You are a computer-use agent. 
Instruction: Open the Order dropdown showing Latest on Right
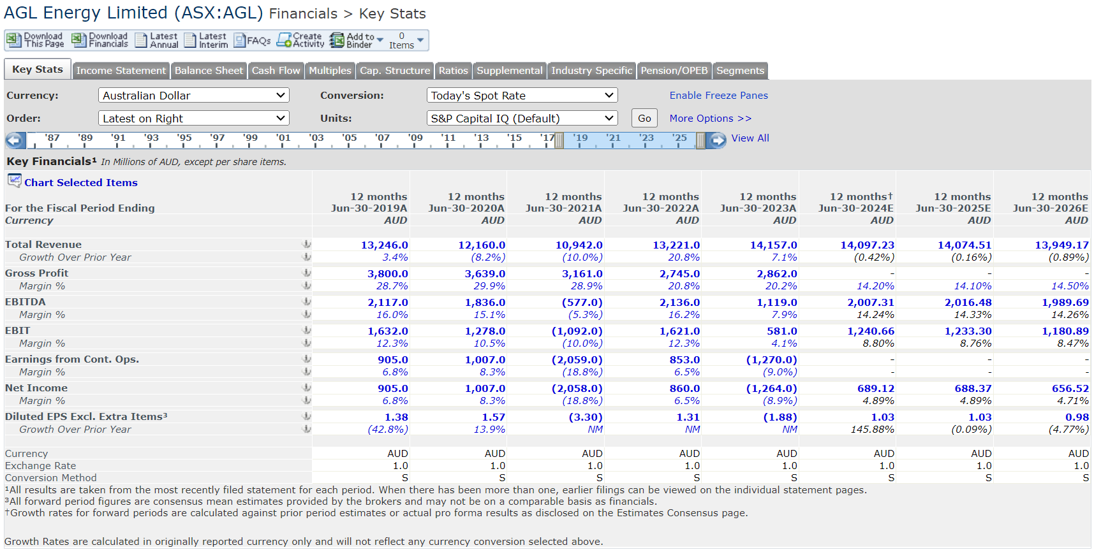point(193,119)
